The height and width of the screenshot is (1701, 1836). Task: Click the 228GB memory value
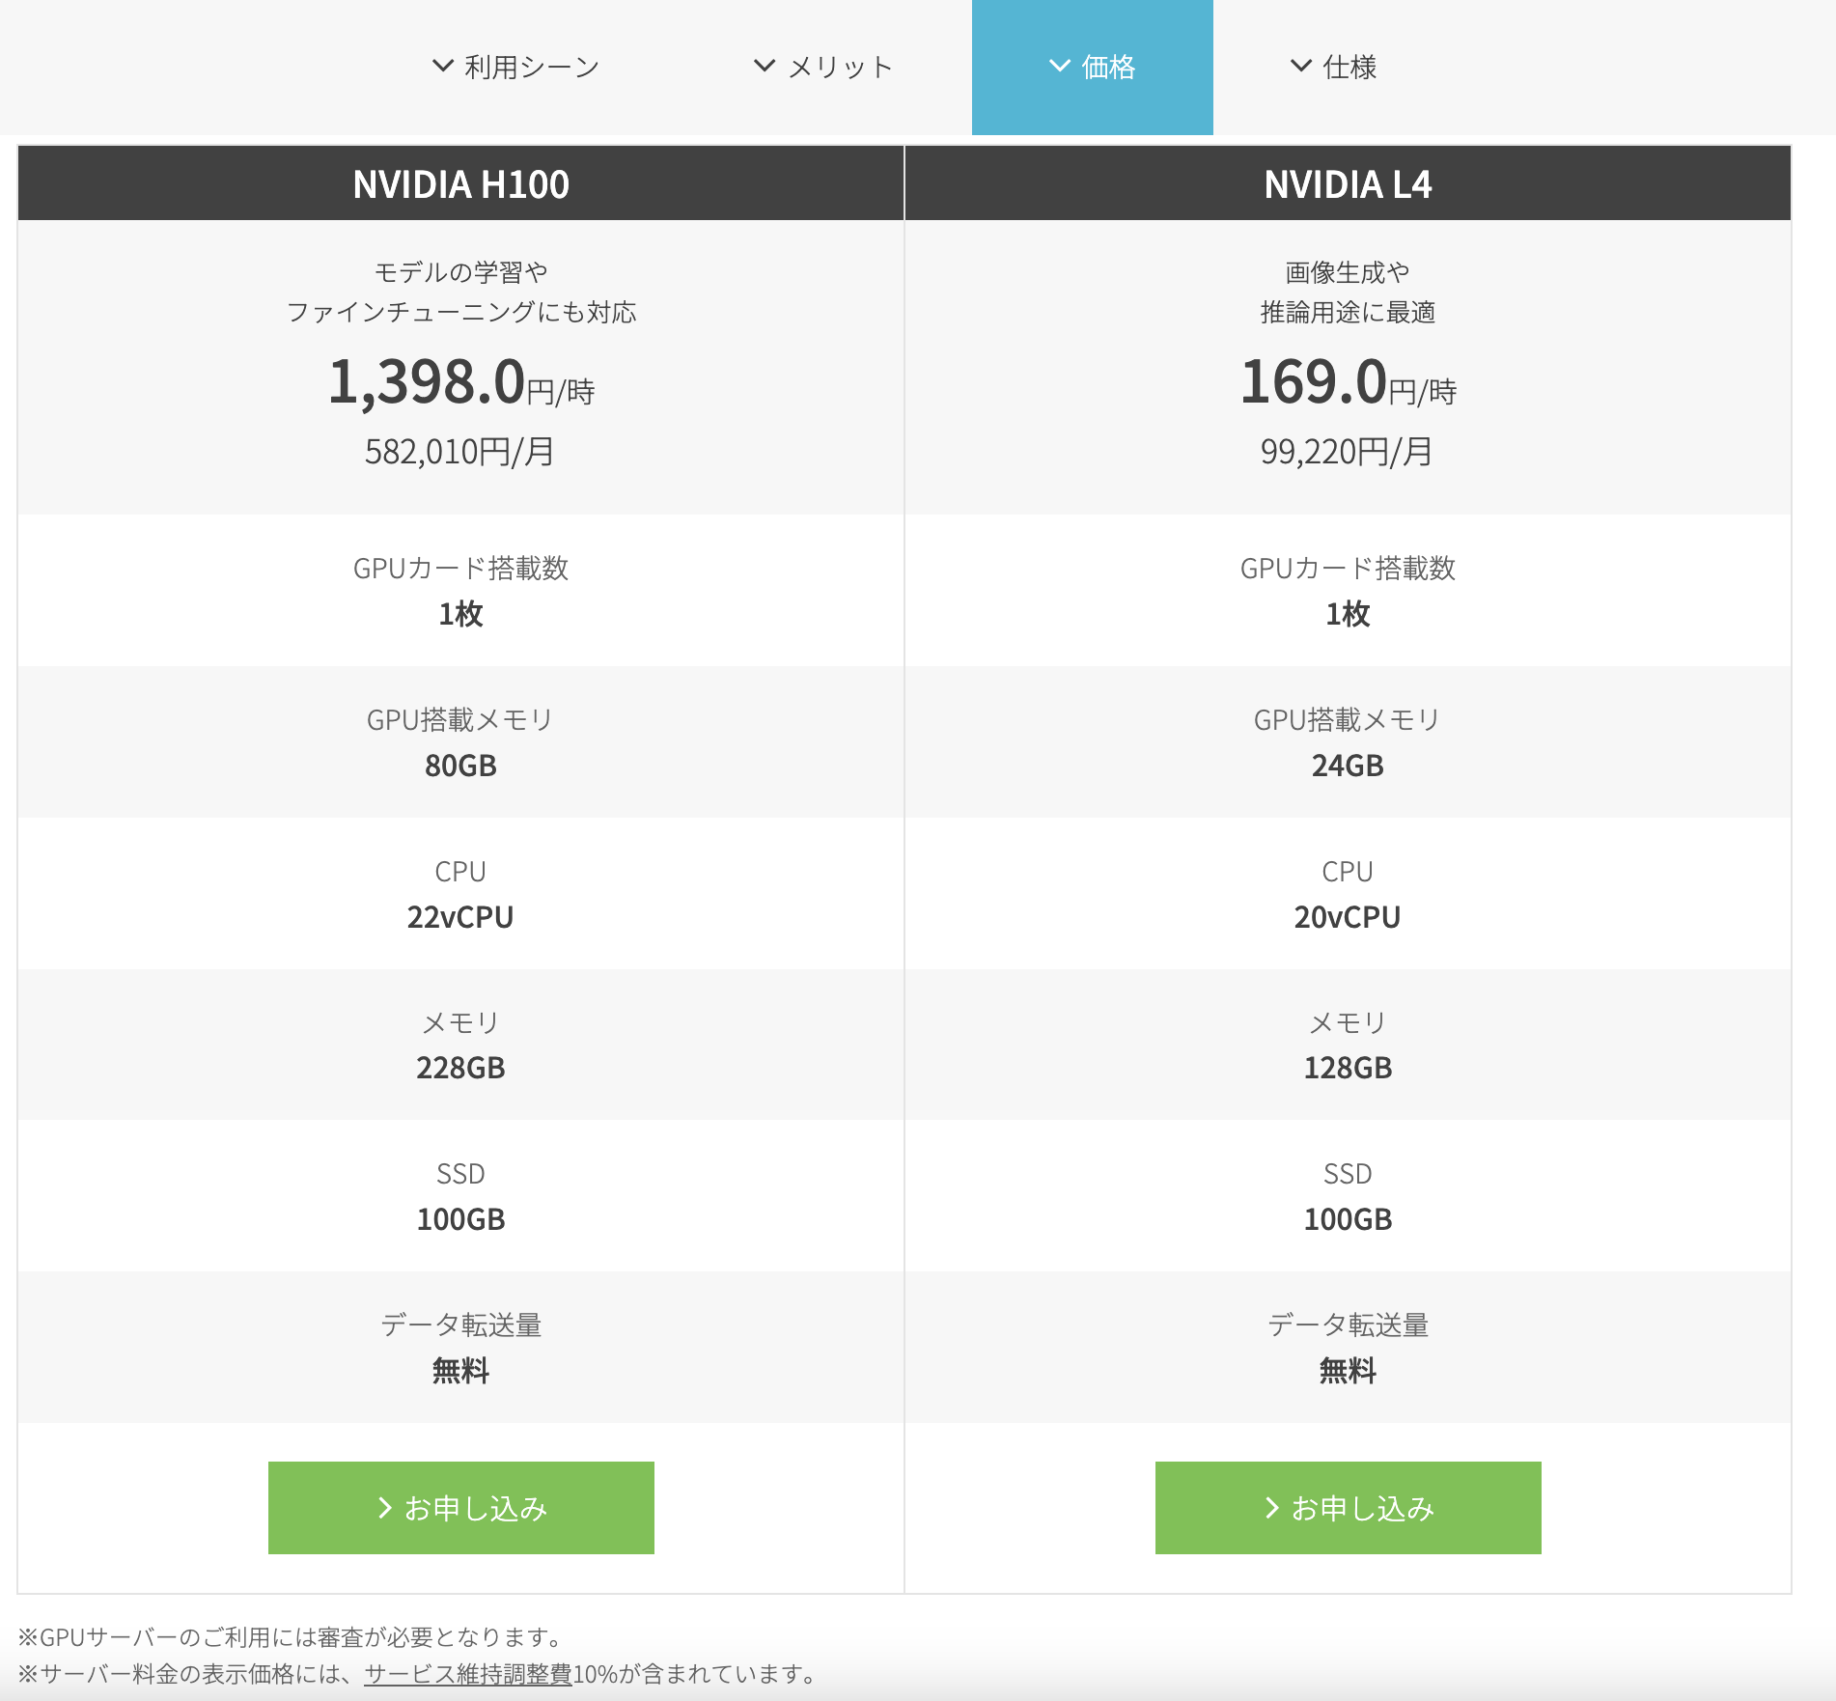coord(461,1068)
